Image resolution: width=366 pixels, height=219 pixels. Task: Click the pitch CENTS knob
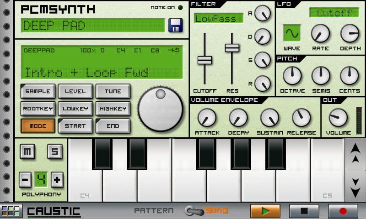click(349, 76)
